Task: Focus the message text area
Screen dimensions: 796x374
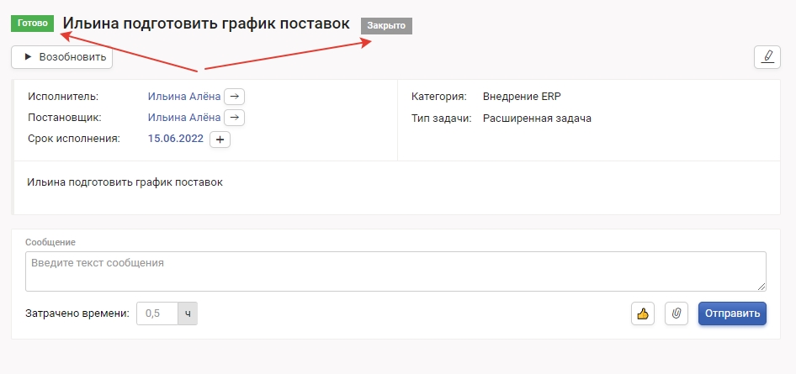Action: [x=395, y=271]
